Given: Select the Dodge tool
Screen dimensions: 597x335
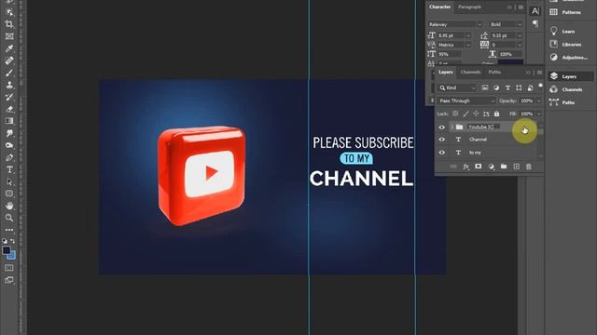Looking at the screenshot, I should [x=9, y=145].
